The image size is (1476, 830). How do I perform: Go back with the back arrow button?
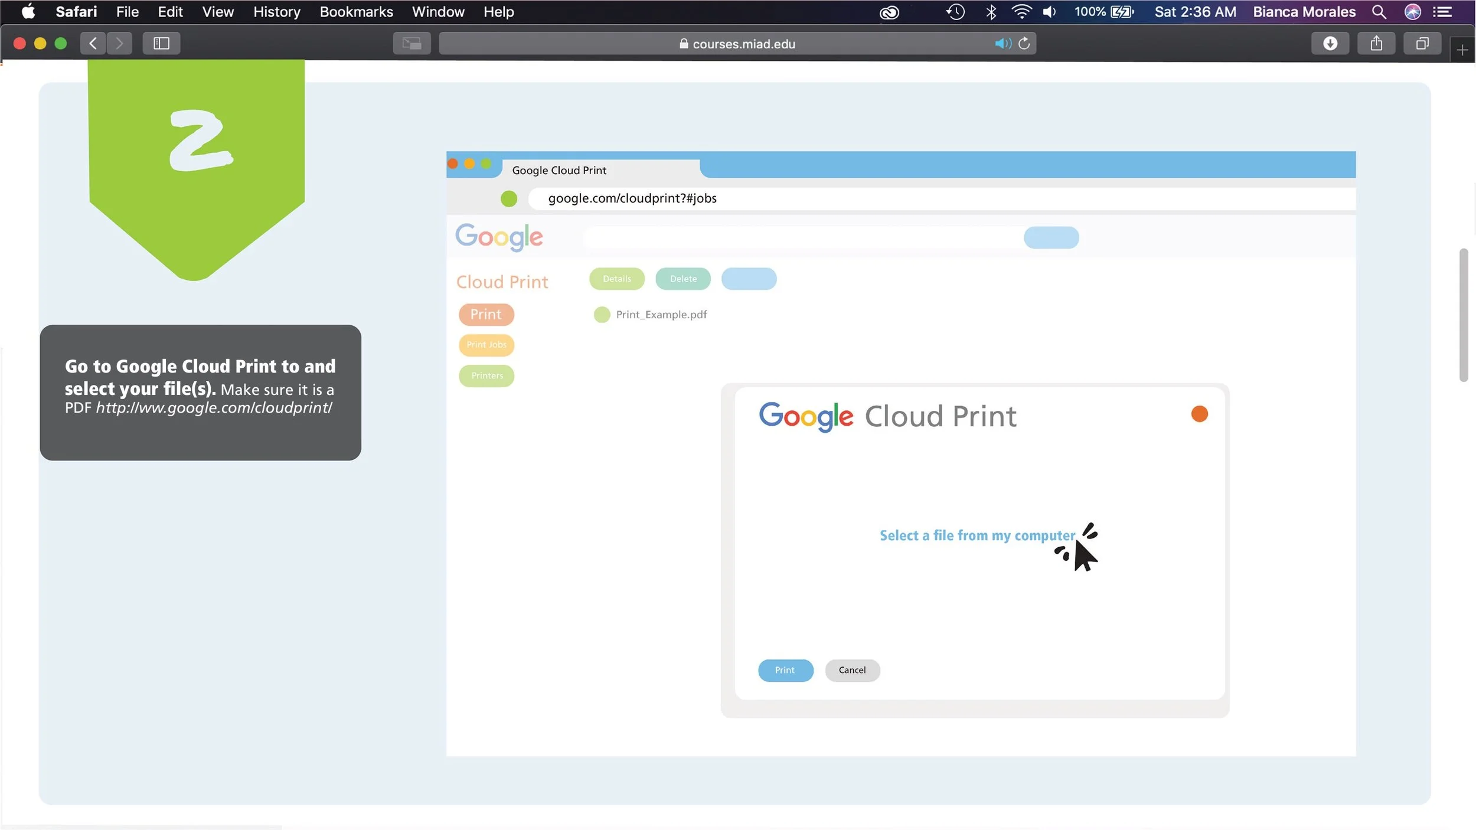[x=93, y=43]
